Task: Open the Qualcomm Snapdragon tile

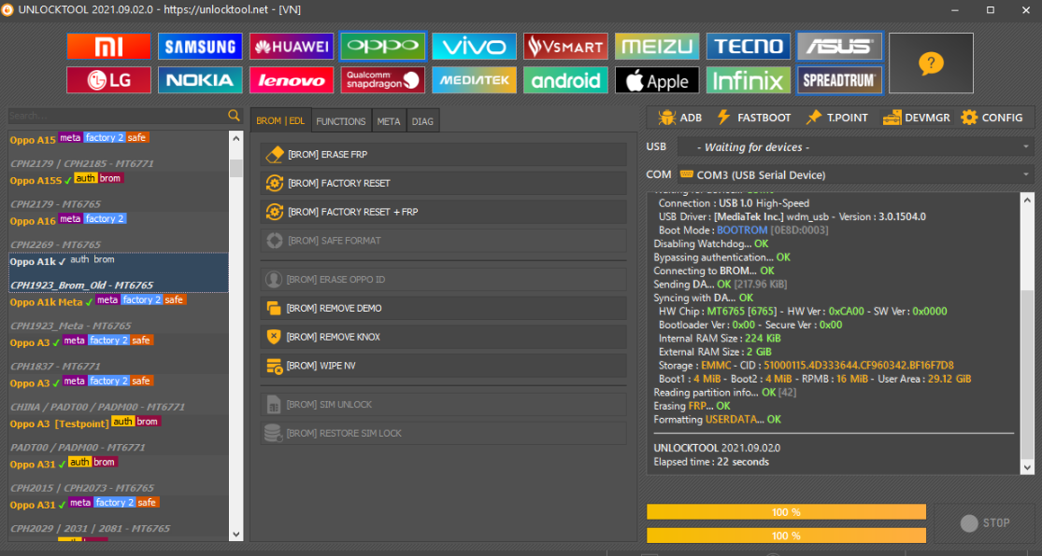Action: [x=382, y=80]
